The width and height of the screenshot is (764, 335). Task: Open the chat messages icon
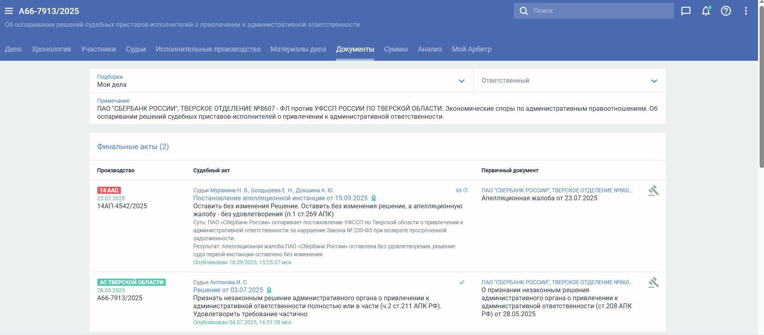[686, 11]
